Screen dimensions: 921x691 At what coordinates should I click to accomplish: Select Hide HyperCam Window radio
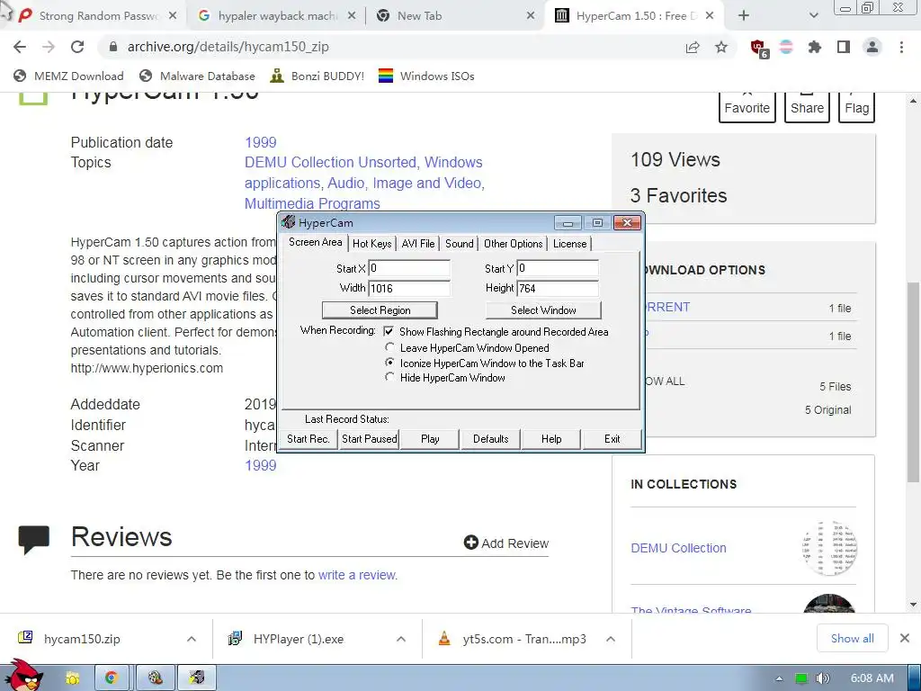pyautogui.click(x=389, y=377)
